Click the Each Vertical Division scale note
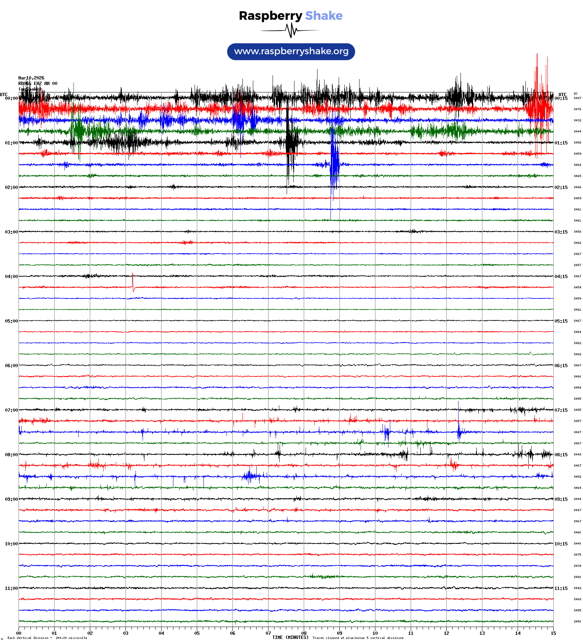The width and height of the screenshot is (583, 643). pos(47,638)
